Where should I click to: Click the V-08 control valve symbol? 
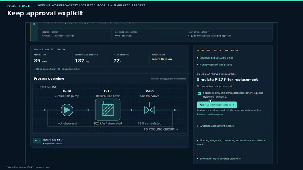150,108
